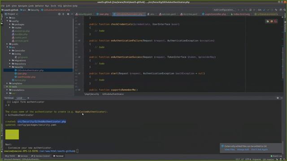Click the gutter override icon beside onAuthenticationFailure
Screen dimensions: 287x161
tap(79, 41)
